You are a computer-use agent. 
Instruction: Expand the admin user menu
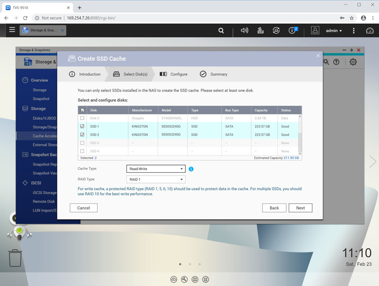coord(334,30)
